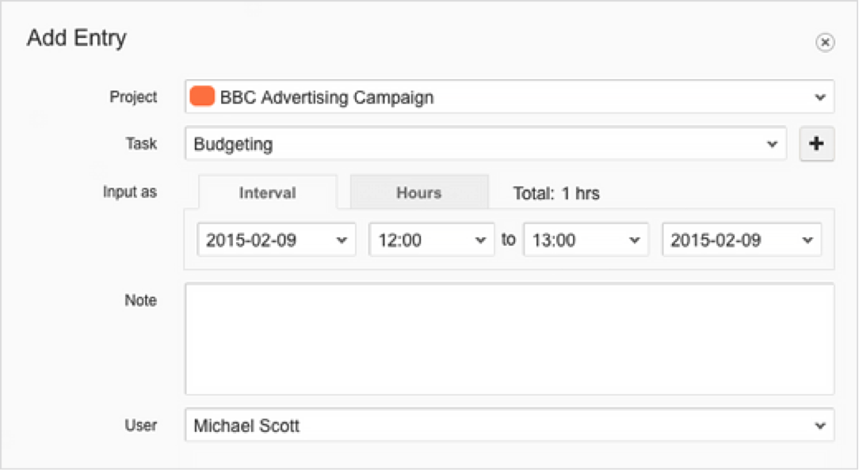Open the Task dropdown showing Budgeting
859x470 pixels.
[486, 144]
